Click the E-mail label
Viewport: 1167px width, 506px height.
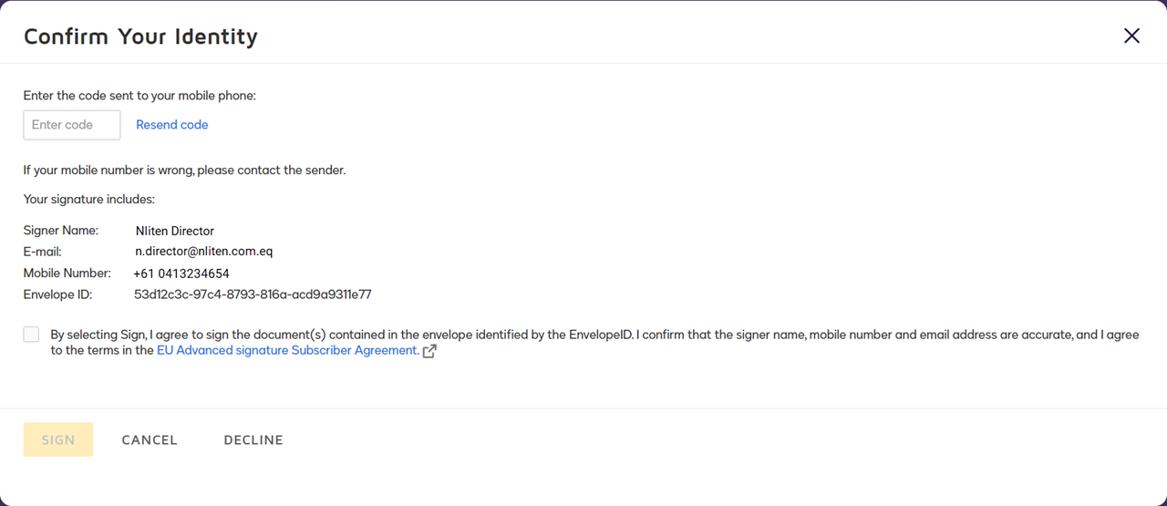(42, 252)
